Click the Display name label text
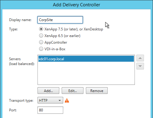This screenshot has height=118, width=153. tap(20, 20)
